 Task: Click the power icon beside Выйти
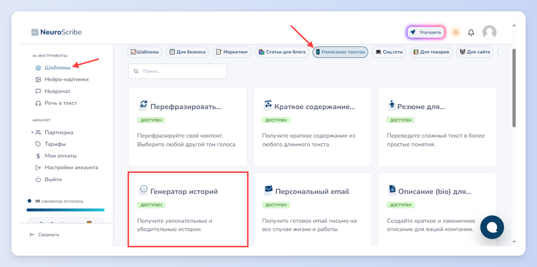(x=38, y=179)
